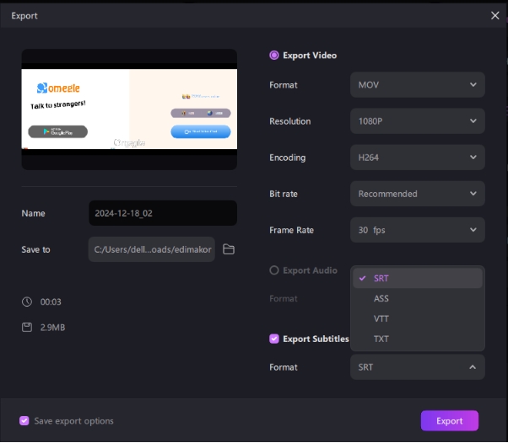This screenshot has width=508, height=443.
Task: Click the clock duration icon
Action: pos(27,302)
